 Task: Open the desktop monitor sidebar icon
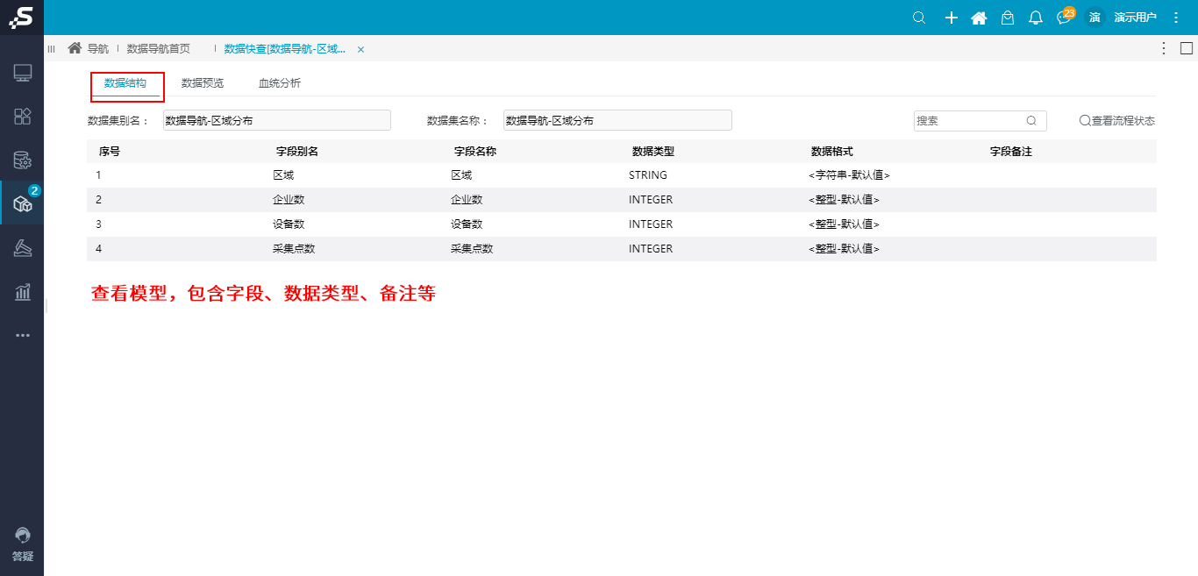click(23, 74)
